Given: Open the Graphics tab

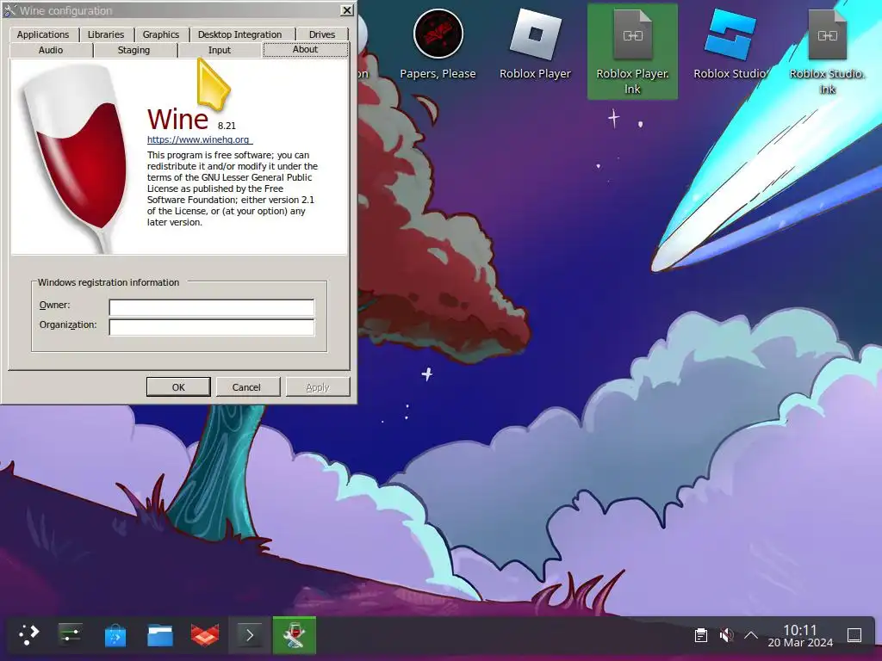Looking at the screenshot, I should [161, 34].
